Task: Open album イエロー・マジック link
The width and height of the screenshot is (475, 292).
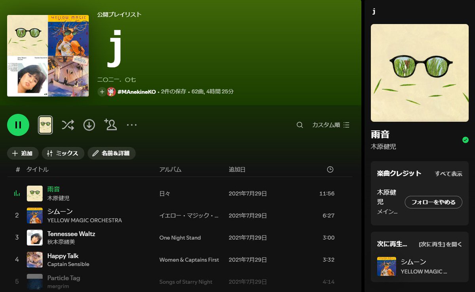Action: 189,216
